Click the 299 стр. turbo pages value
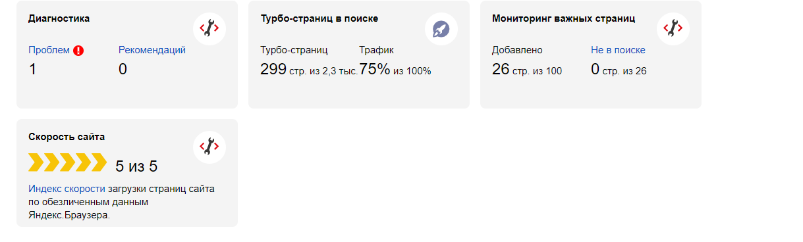803x242 pixels. point(309,69)
